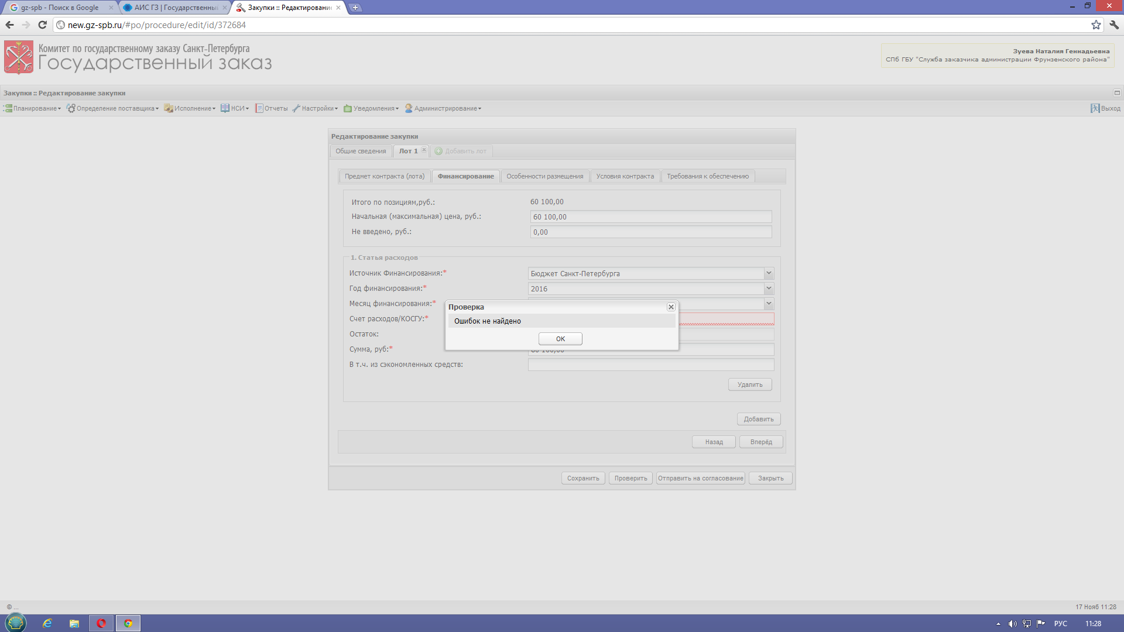Click OK in the Проверка dialog

[560, 339]
